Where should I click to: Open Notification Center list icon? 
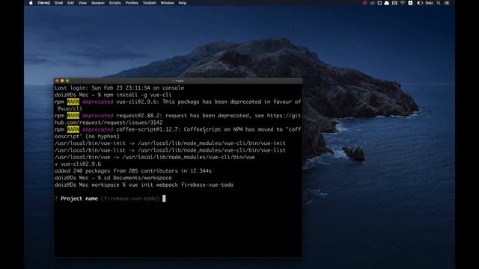click(x=447, y=3)
